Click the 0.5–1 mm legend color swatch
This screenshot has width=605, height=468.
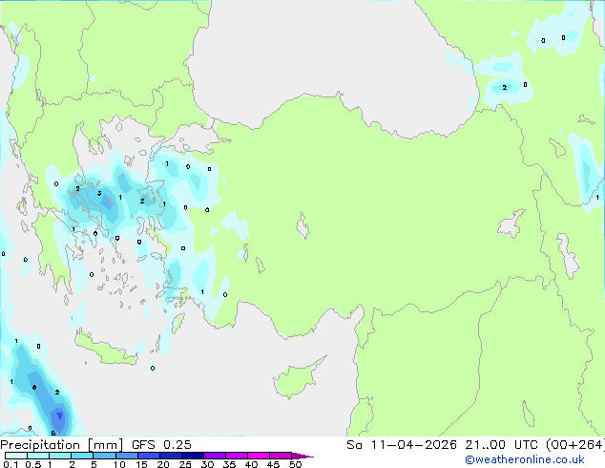click(x=38, y=456)
